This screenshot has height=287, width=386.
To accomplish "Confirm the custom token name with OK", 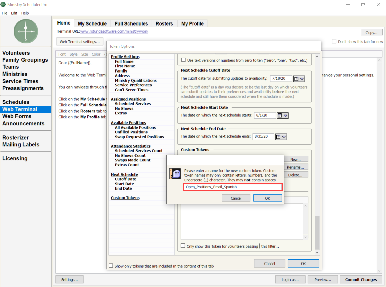I will [x=268, y=198].
